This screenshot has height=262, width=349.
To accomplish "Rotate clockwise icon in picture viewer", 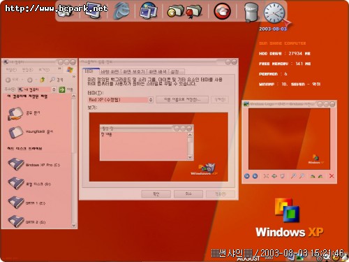I will click(x=313, y=176).
